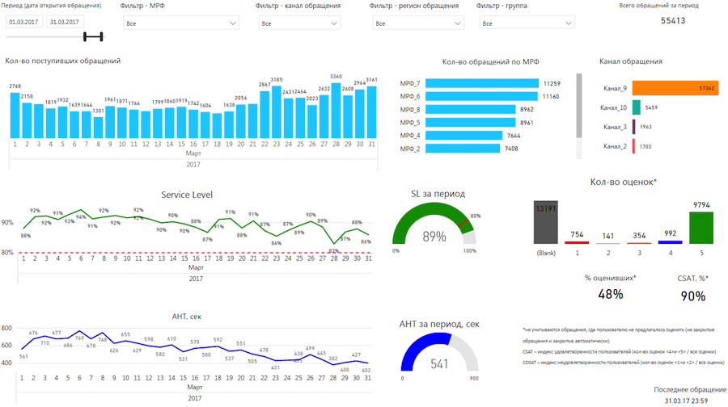Click the March 23 bar labeled 3185

coord(277,111)
